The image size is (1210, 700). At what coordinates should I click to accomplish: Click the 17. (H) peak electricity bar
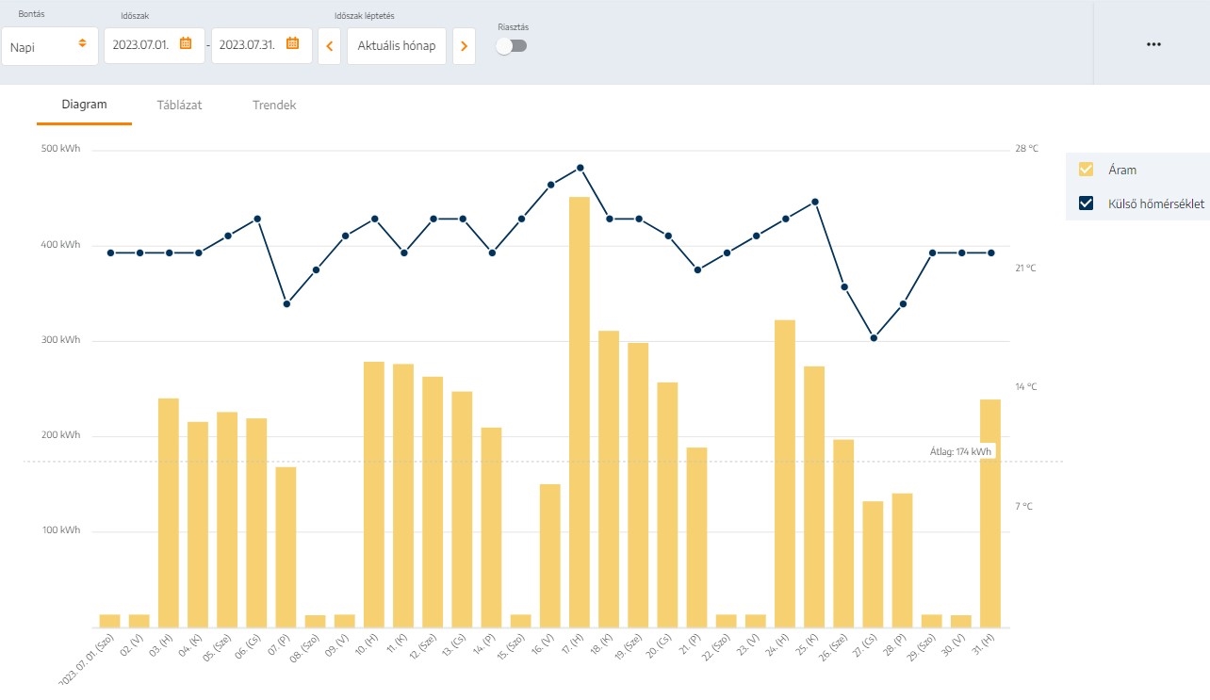coord(580,412)
